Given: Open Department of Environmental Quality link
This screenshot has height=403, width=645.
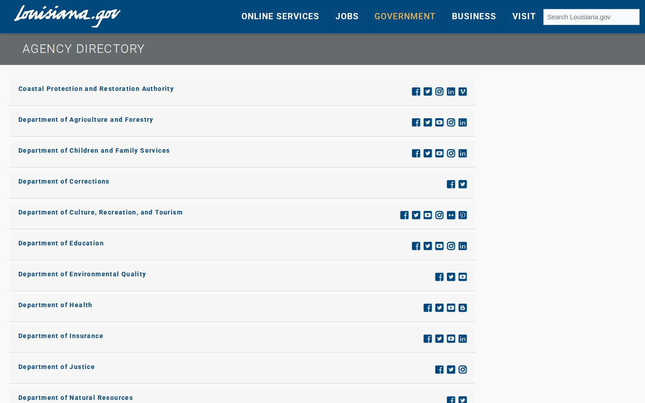Looking at the screenshot, I should [82, 274].
